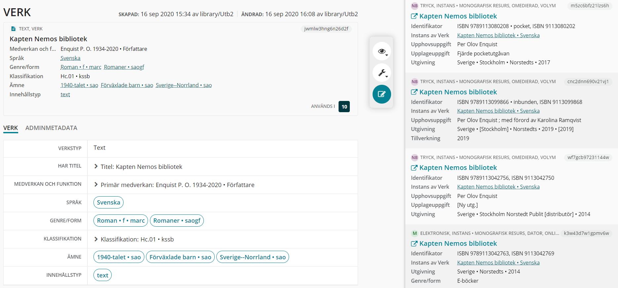This screenshot has width=618, height=288.
Task: Click the SKAPAD date 16 sep 2020 15:34
Action: (x=166, y=14)
